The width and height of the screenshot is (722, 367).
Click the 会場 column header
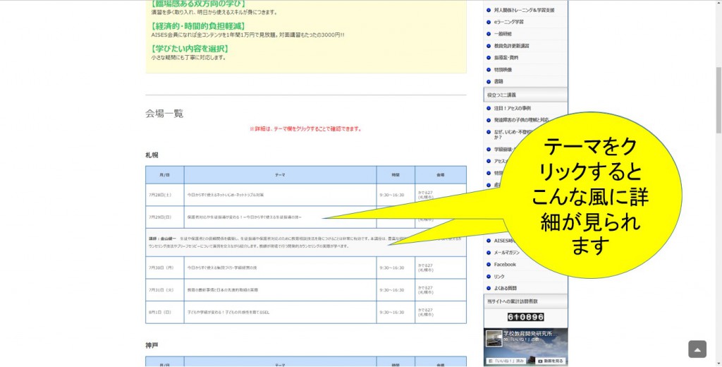(x=440, y=175)
